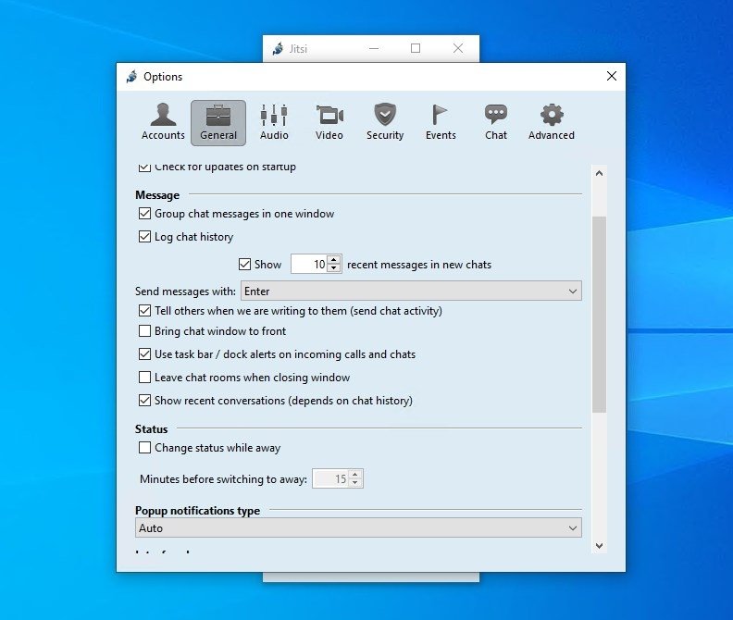Toggle task bar / dock alerts checkbox
Image resolution: width=733 pixels, height=620 pixels.
[144, 353]
